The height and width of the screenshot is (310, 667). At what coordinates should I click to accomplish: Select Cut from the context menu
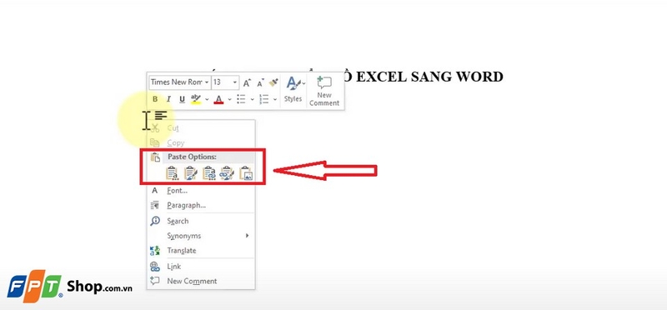pyautogui.click(x=201, y=128)
